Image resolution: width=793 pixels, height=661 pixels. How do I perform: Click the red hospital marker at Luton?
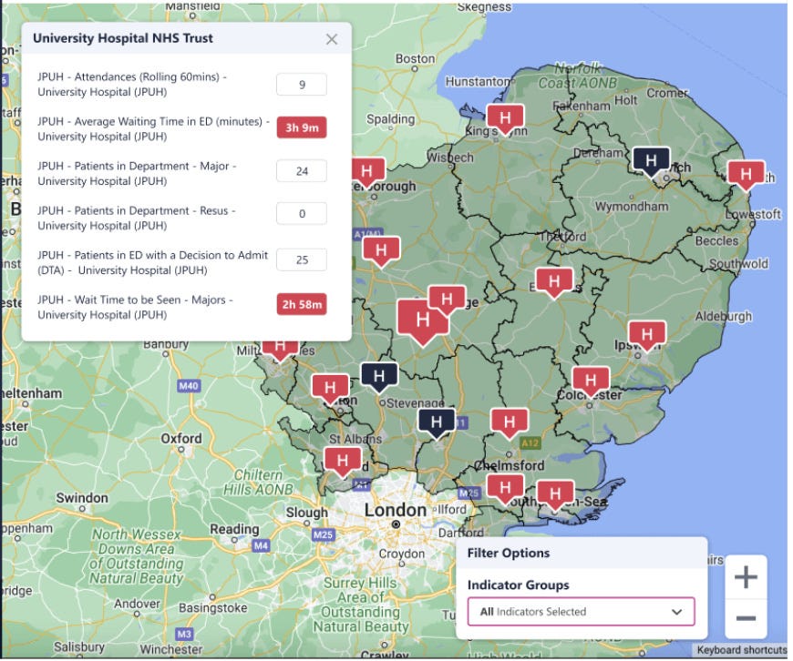click(330, 389)
